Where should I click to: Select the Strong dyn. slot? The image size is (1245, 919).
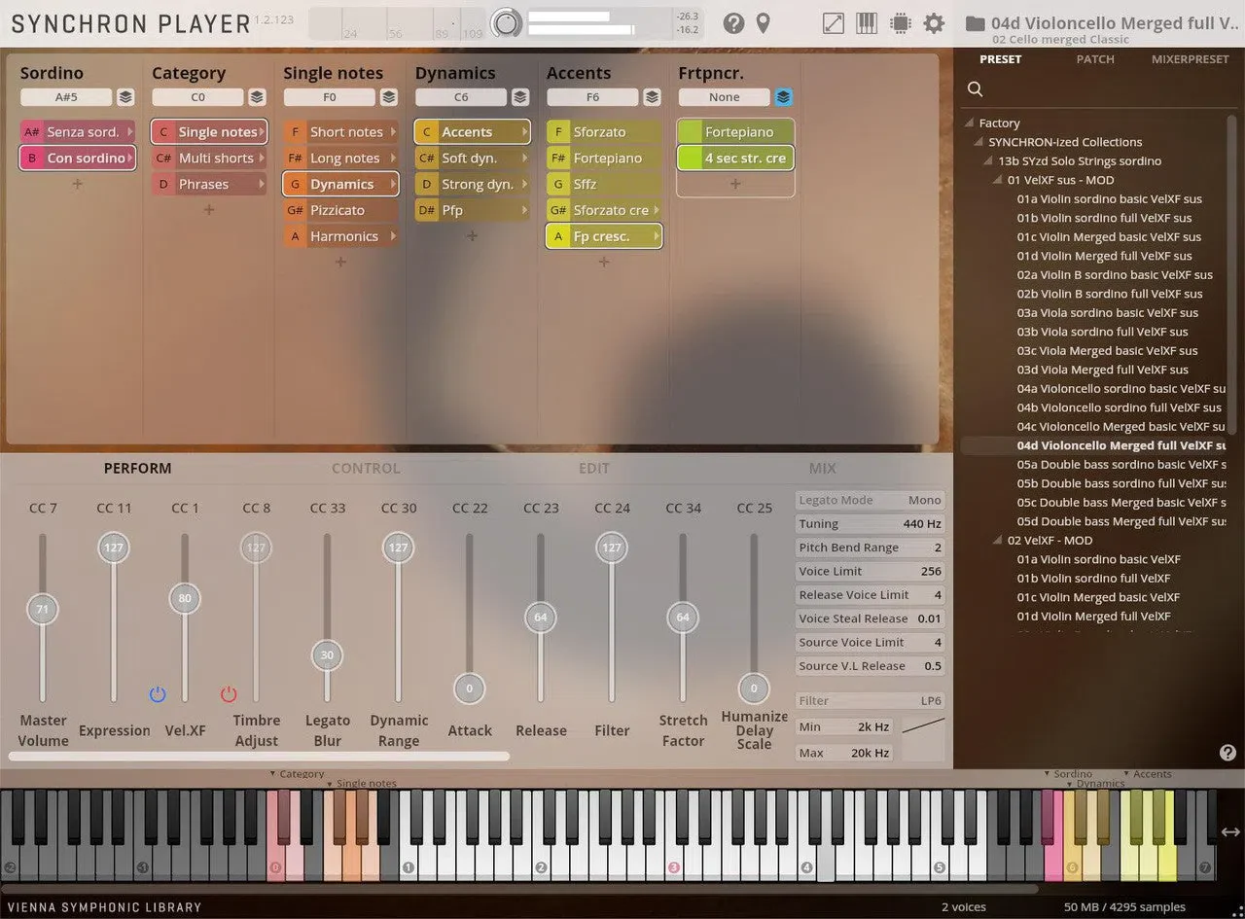point(472,185)
